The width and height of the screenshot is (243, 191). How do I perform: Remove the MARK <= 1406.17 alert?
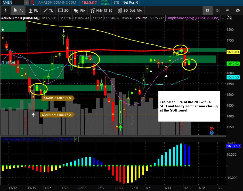pyautogui.click(x=70, y=115)
